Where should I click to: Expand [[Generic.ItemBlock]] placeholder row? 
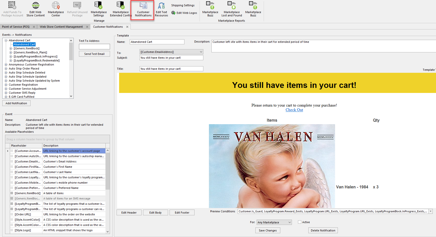(x=12, y=193)
